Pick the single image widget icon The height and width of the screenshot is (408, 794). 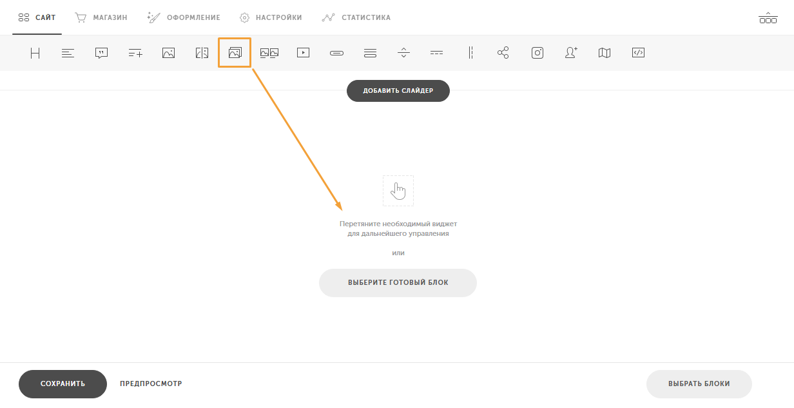pos(169,53)
